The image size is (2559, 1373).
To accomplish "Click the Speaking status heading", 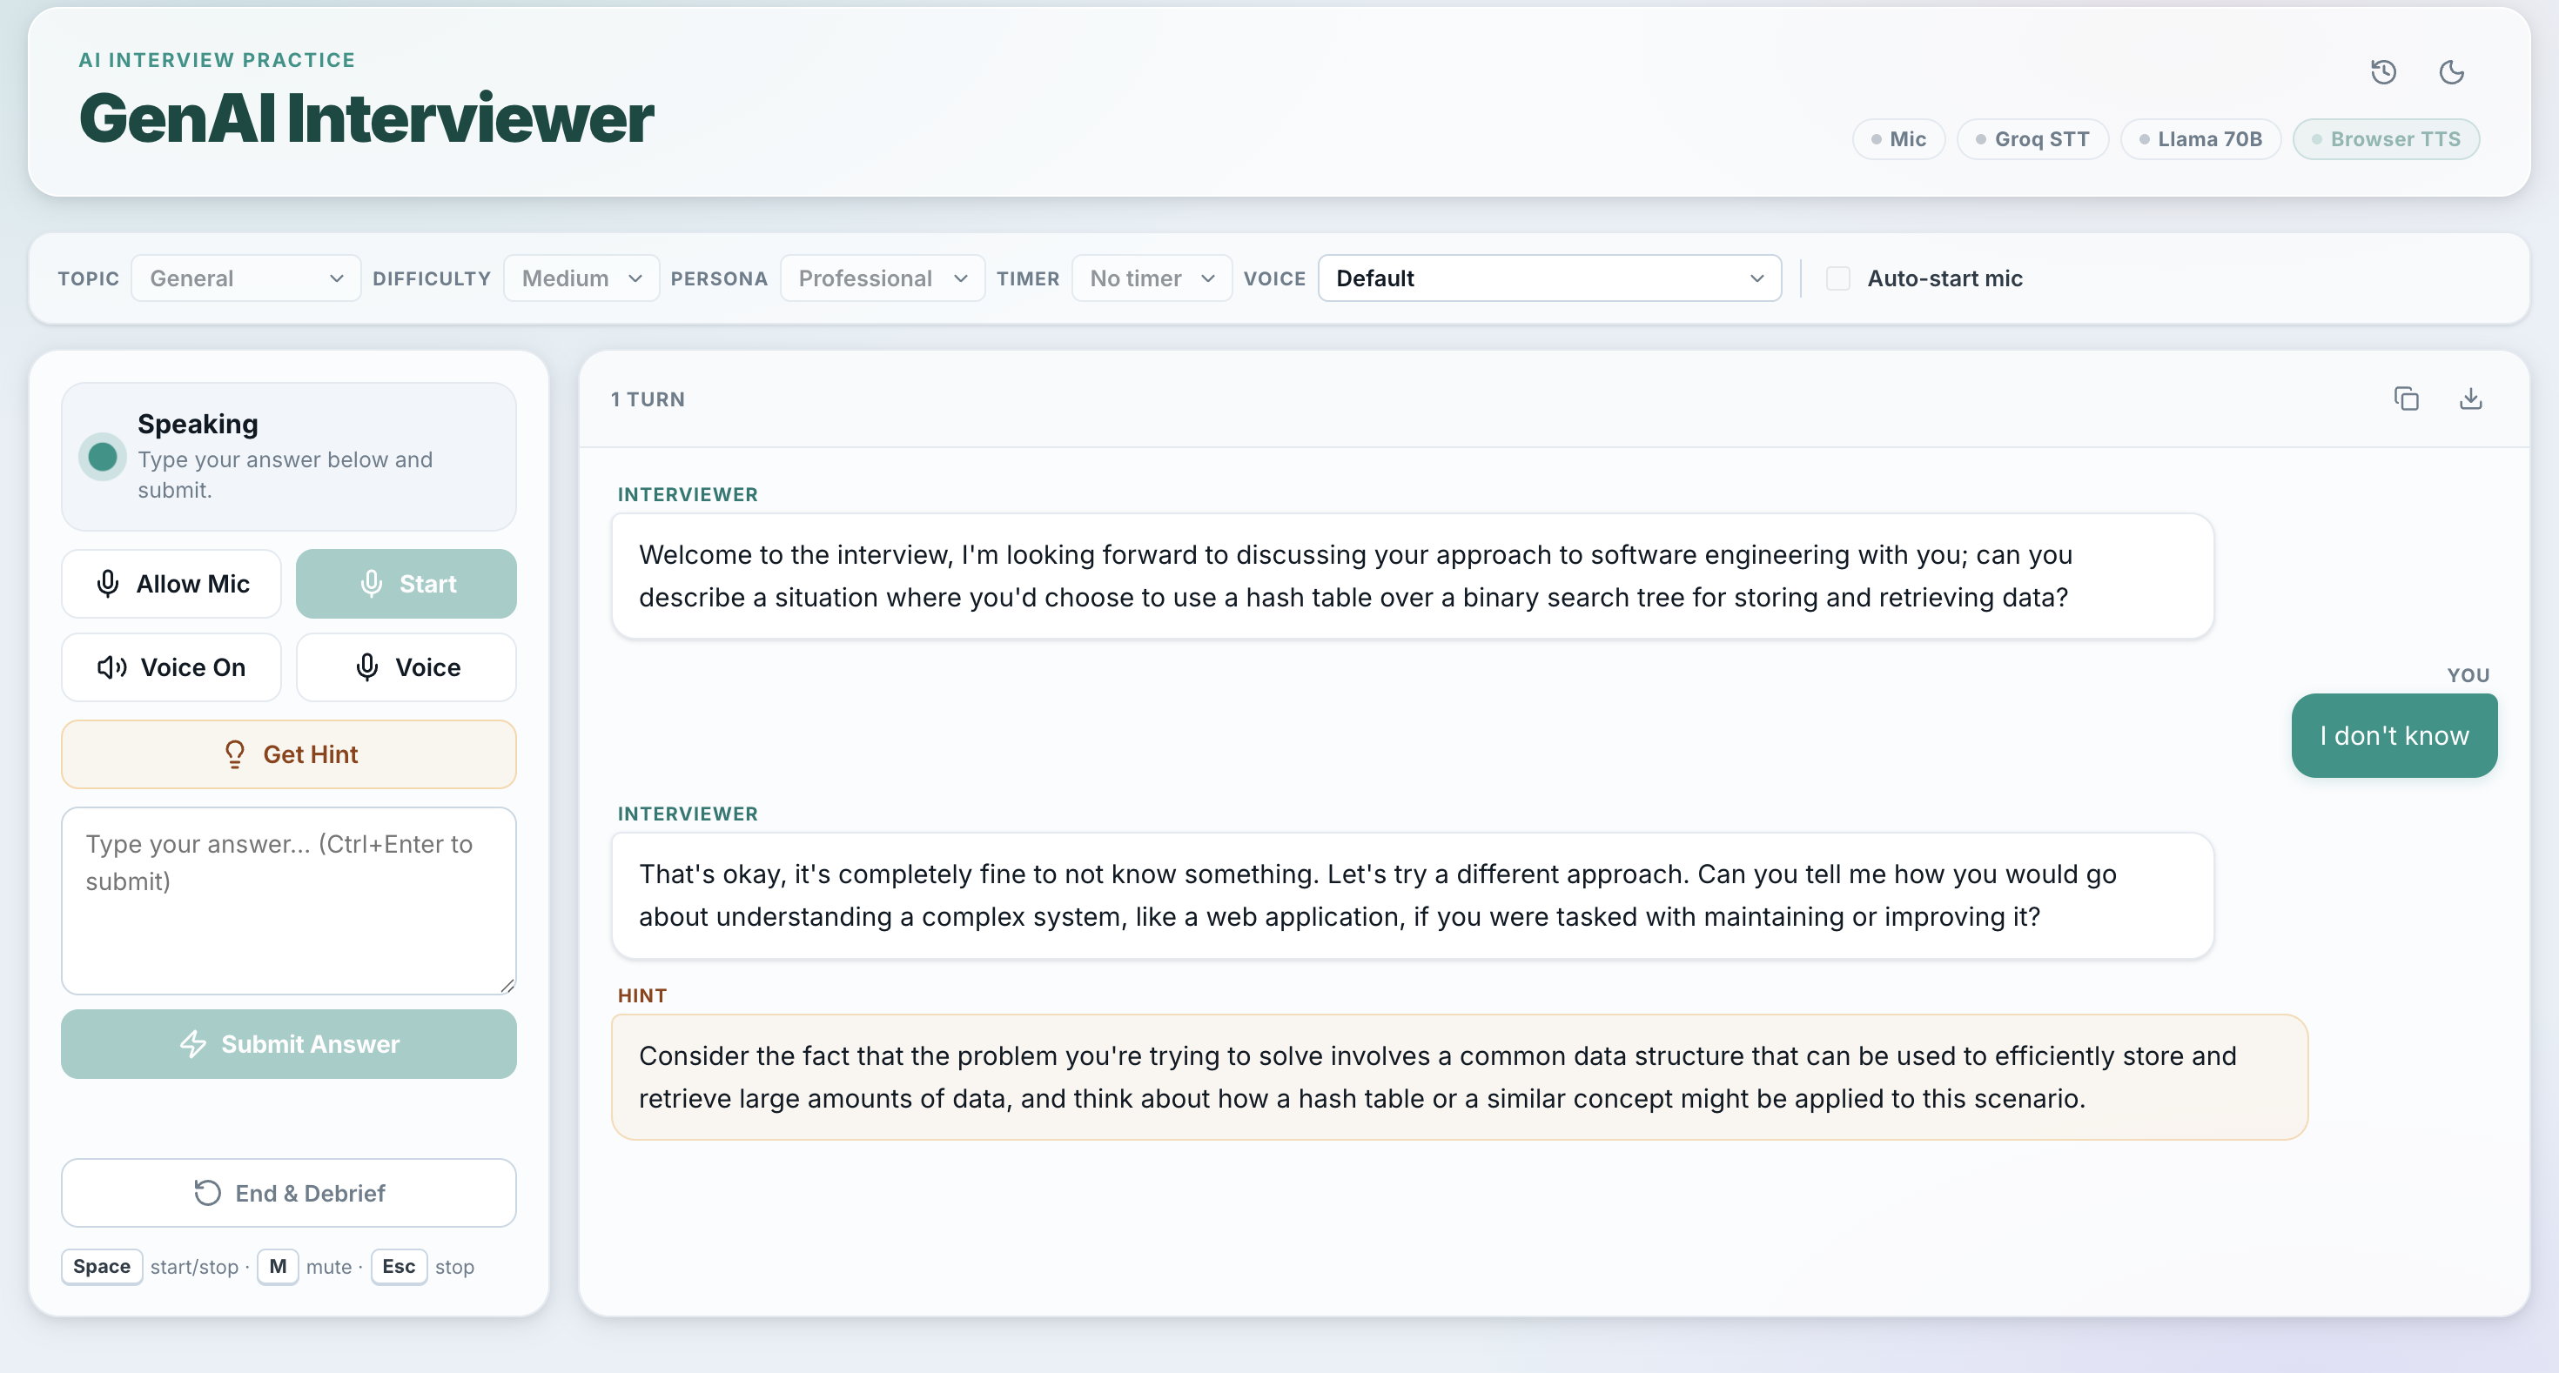I will point(198,424).
